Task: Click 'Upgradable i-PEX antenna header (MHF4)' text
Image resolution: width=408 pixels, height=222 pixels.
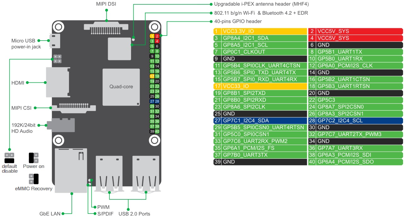Action: pos(261,4)
